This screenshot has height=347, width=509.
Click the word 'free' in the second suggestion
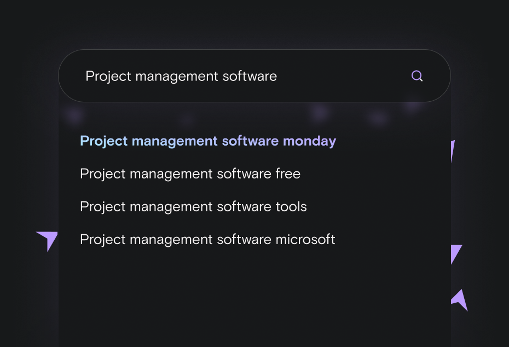[x=288, y=173]
